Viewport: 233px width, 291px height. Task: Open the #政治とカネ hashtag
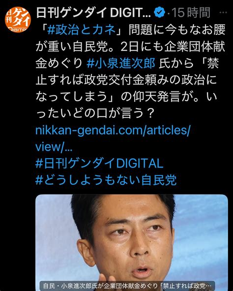point(81,29)
